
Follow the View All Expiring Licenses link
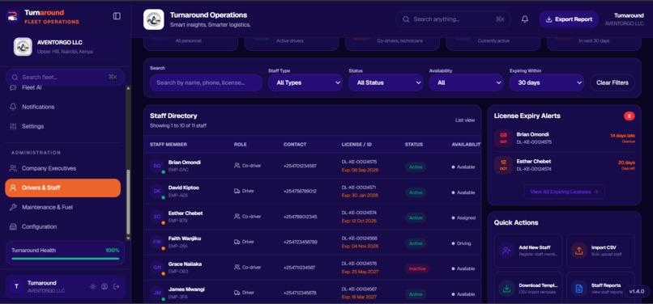pyautogui.click(x=564, y=192)
